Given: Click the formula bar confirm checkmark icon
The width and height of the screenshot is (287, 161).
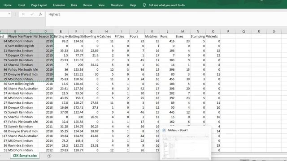Looking at the screenshot, I should coord(32,14).
